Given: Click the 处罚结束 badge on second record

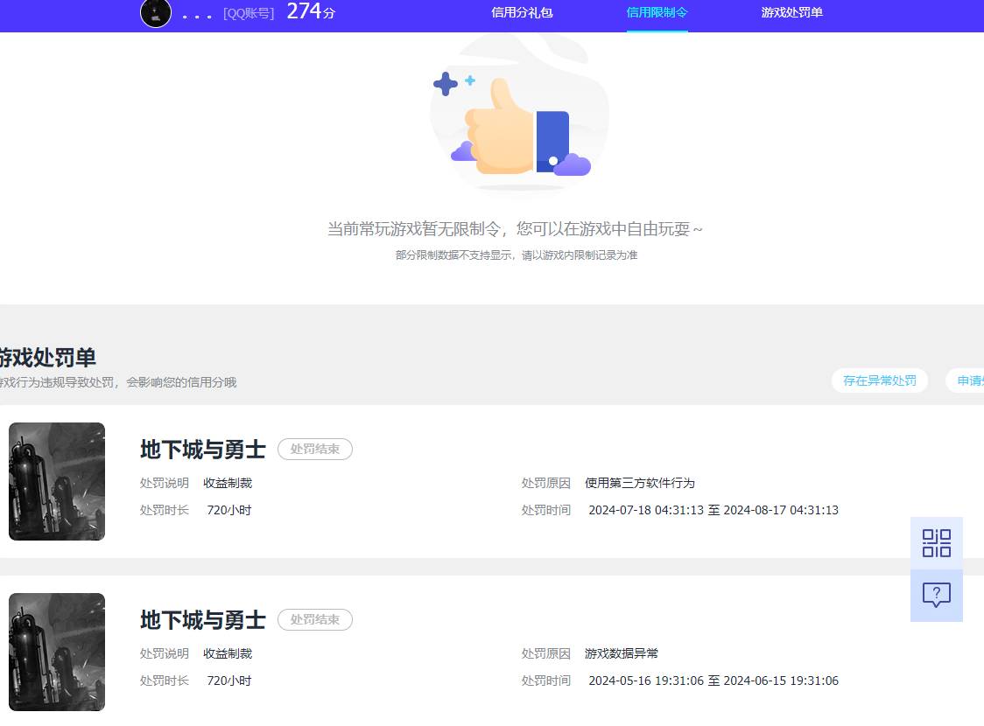Looking at the screenshot, I should (314, 619).
